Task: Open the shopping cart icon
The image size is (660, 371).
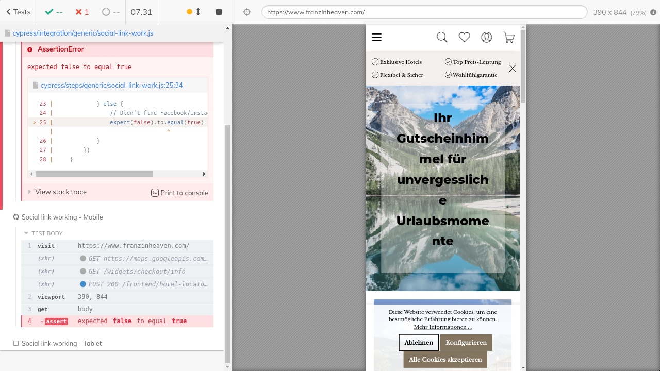Action: pyautogui.click(x=508, y=37)
